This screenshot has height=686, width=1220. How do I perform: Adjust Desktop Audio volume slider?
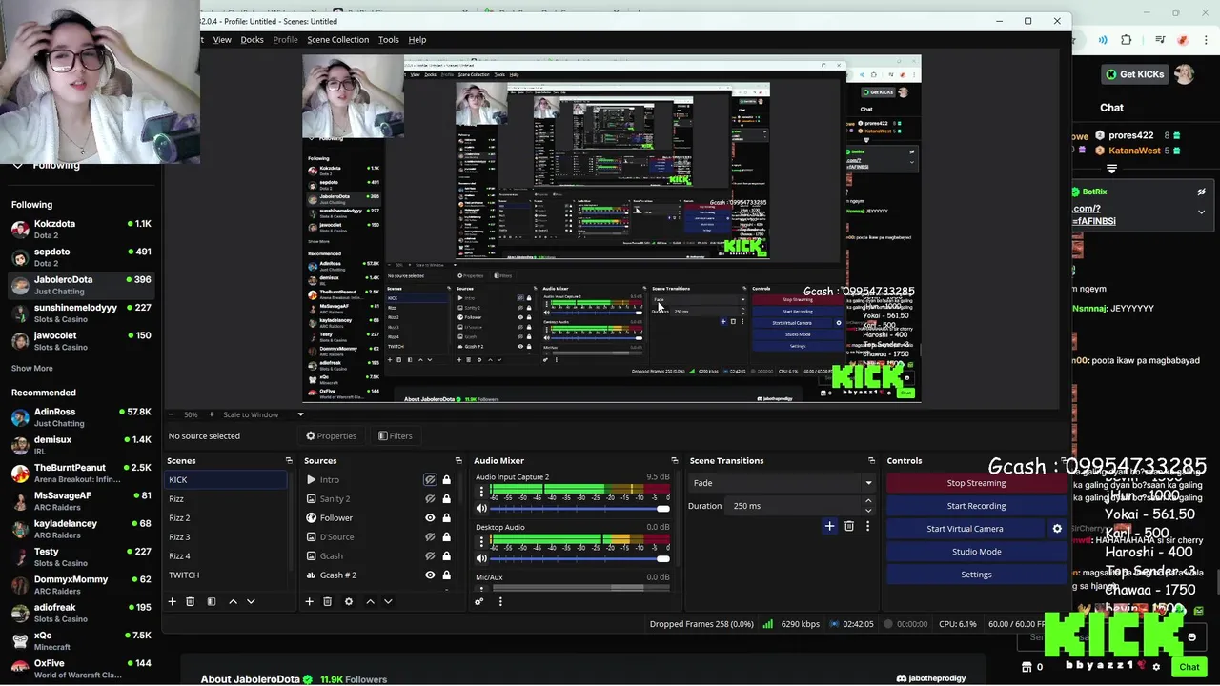(579, 558)
